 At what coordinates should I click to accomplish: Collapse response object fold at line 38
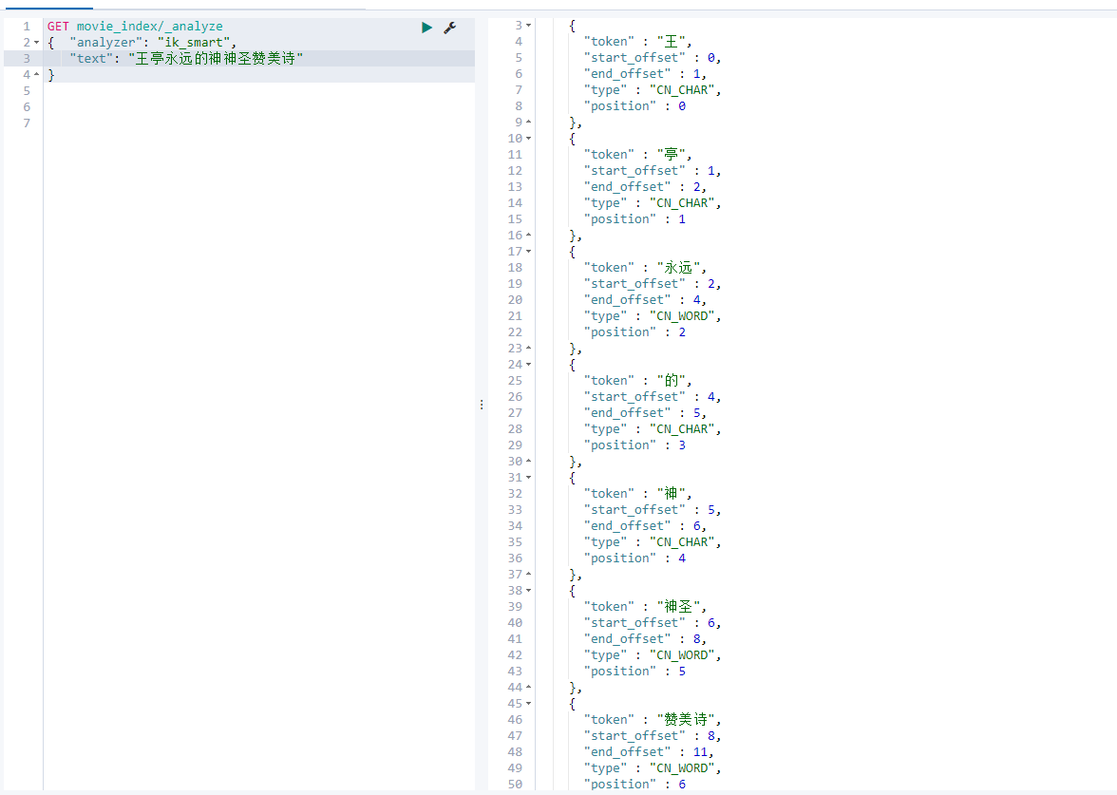point(528,591)
